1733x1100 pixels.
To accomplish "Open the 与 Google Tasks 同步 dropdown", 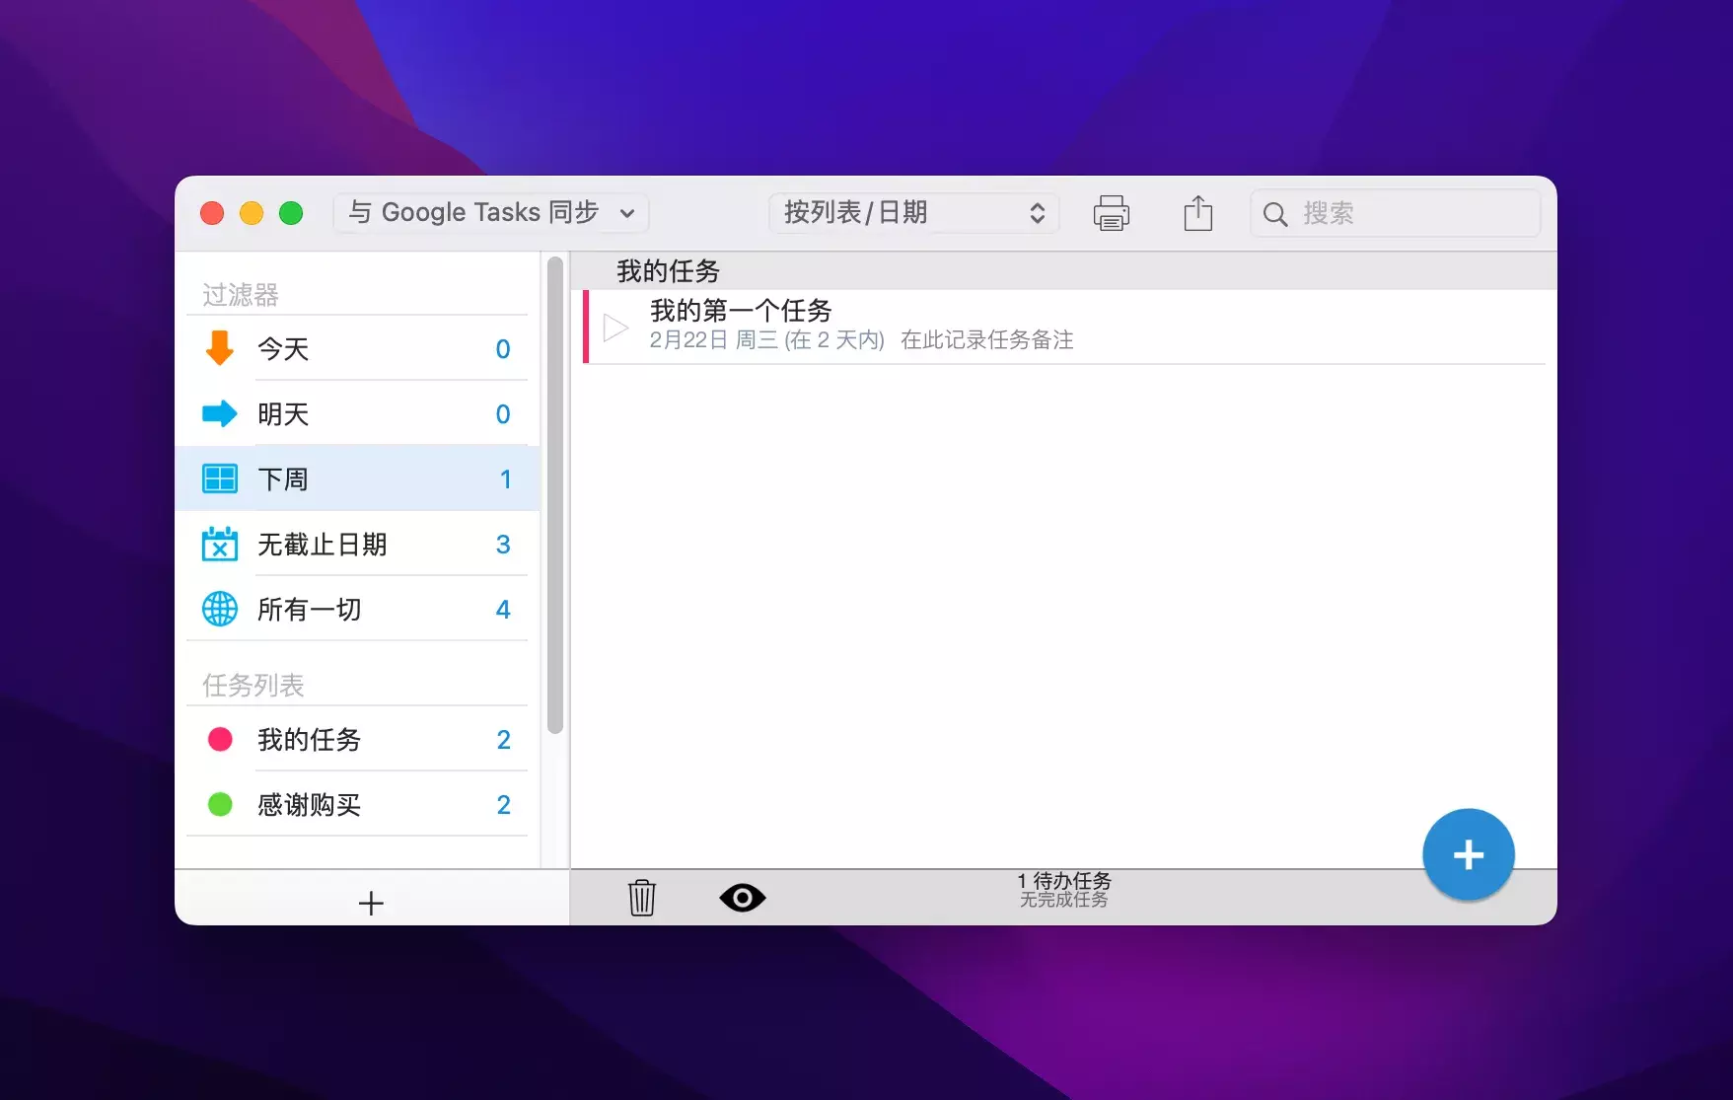I will [x=490, y=213].
